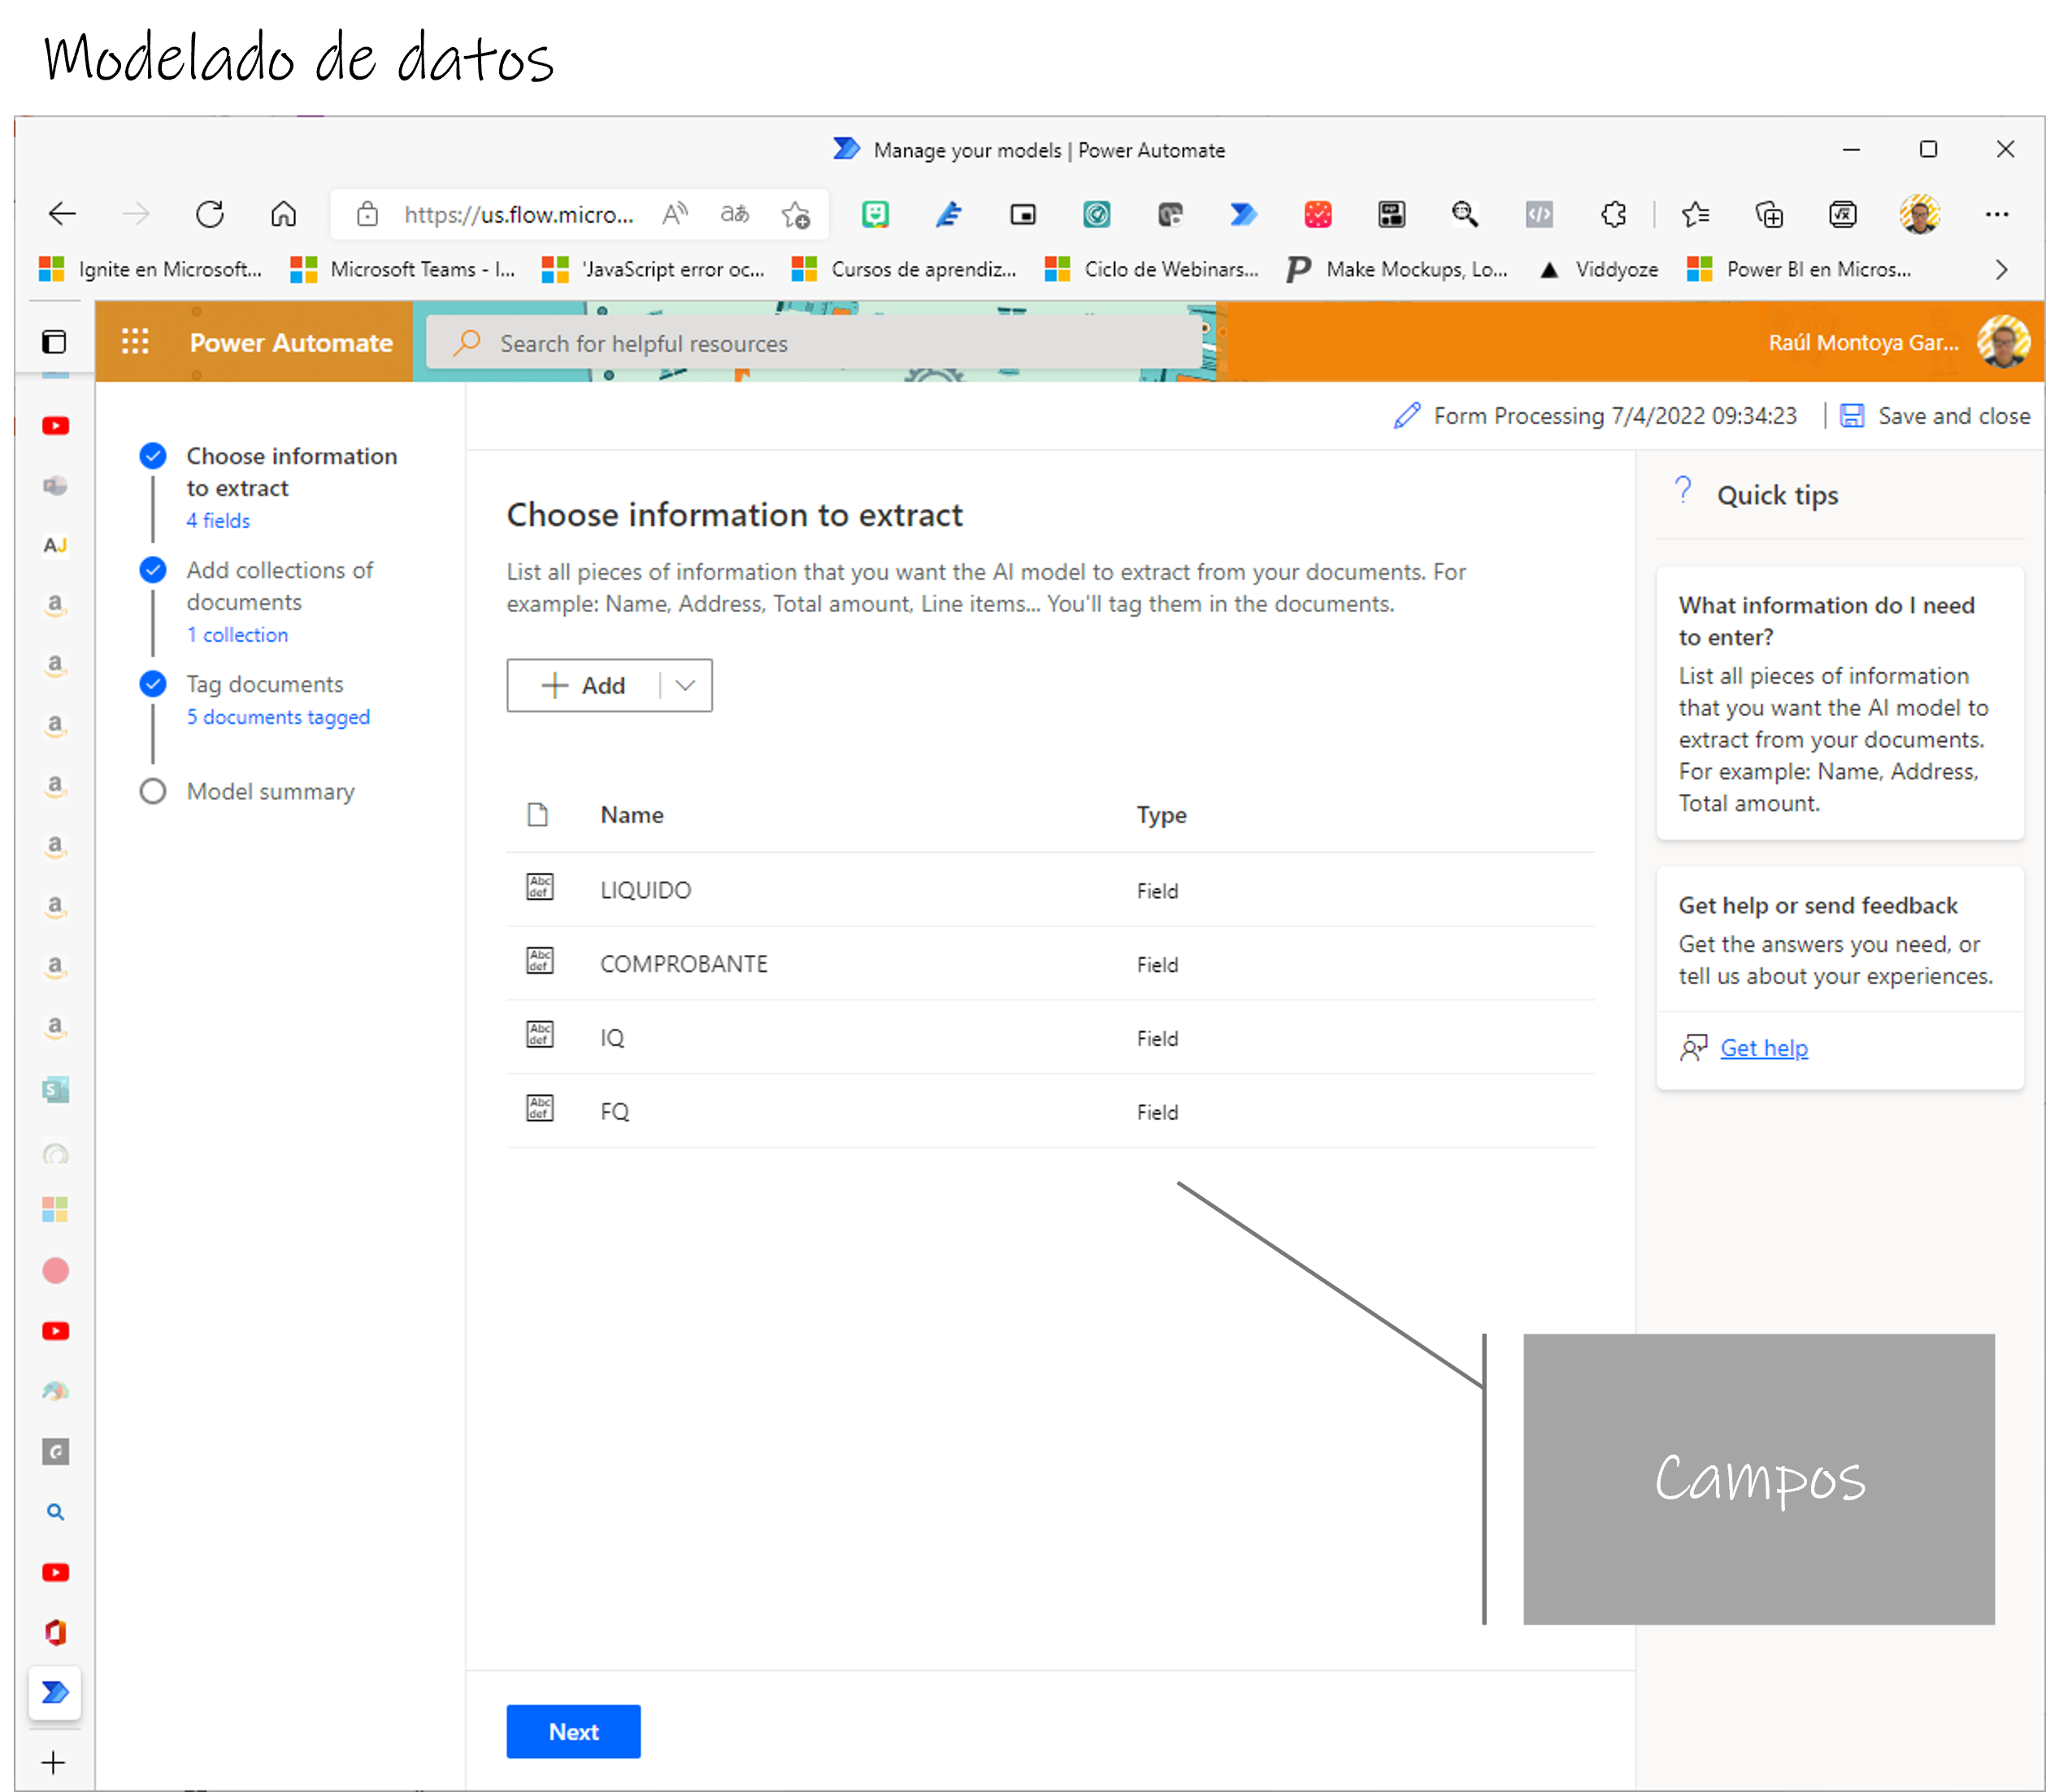Screen dimensions: 2046x1792
Task: Click the Next button
Action: coord(573,1732)
